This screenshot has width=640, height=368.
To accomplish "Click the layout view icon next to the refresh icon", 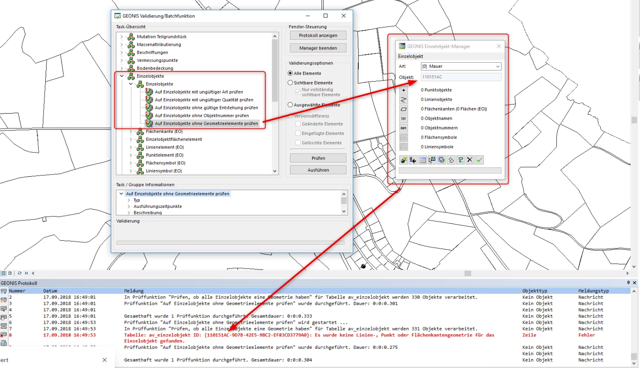I will click(10, 273).
